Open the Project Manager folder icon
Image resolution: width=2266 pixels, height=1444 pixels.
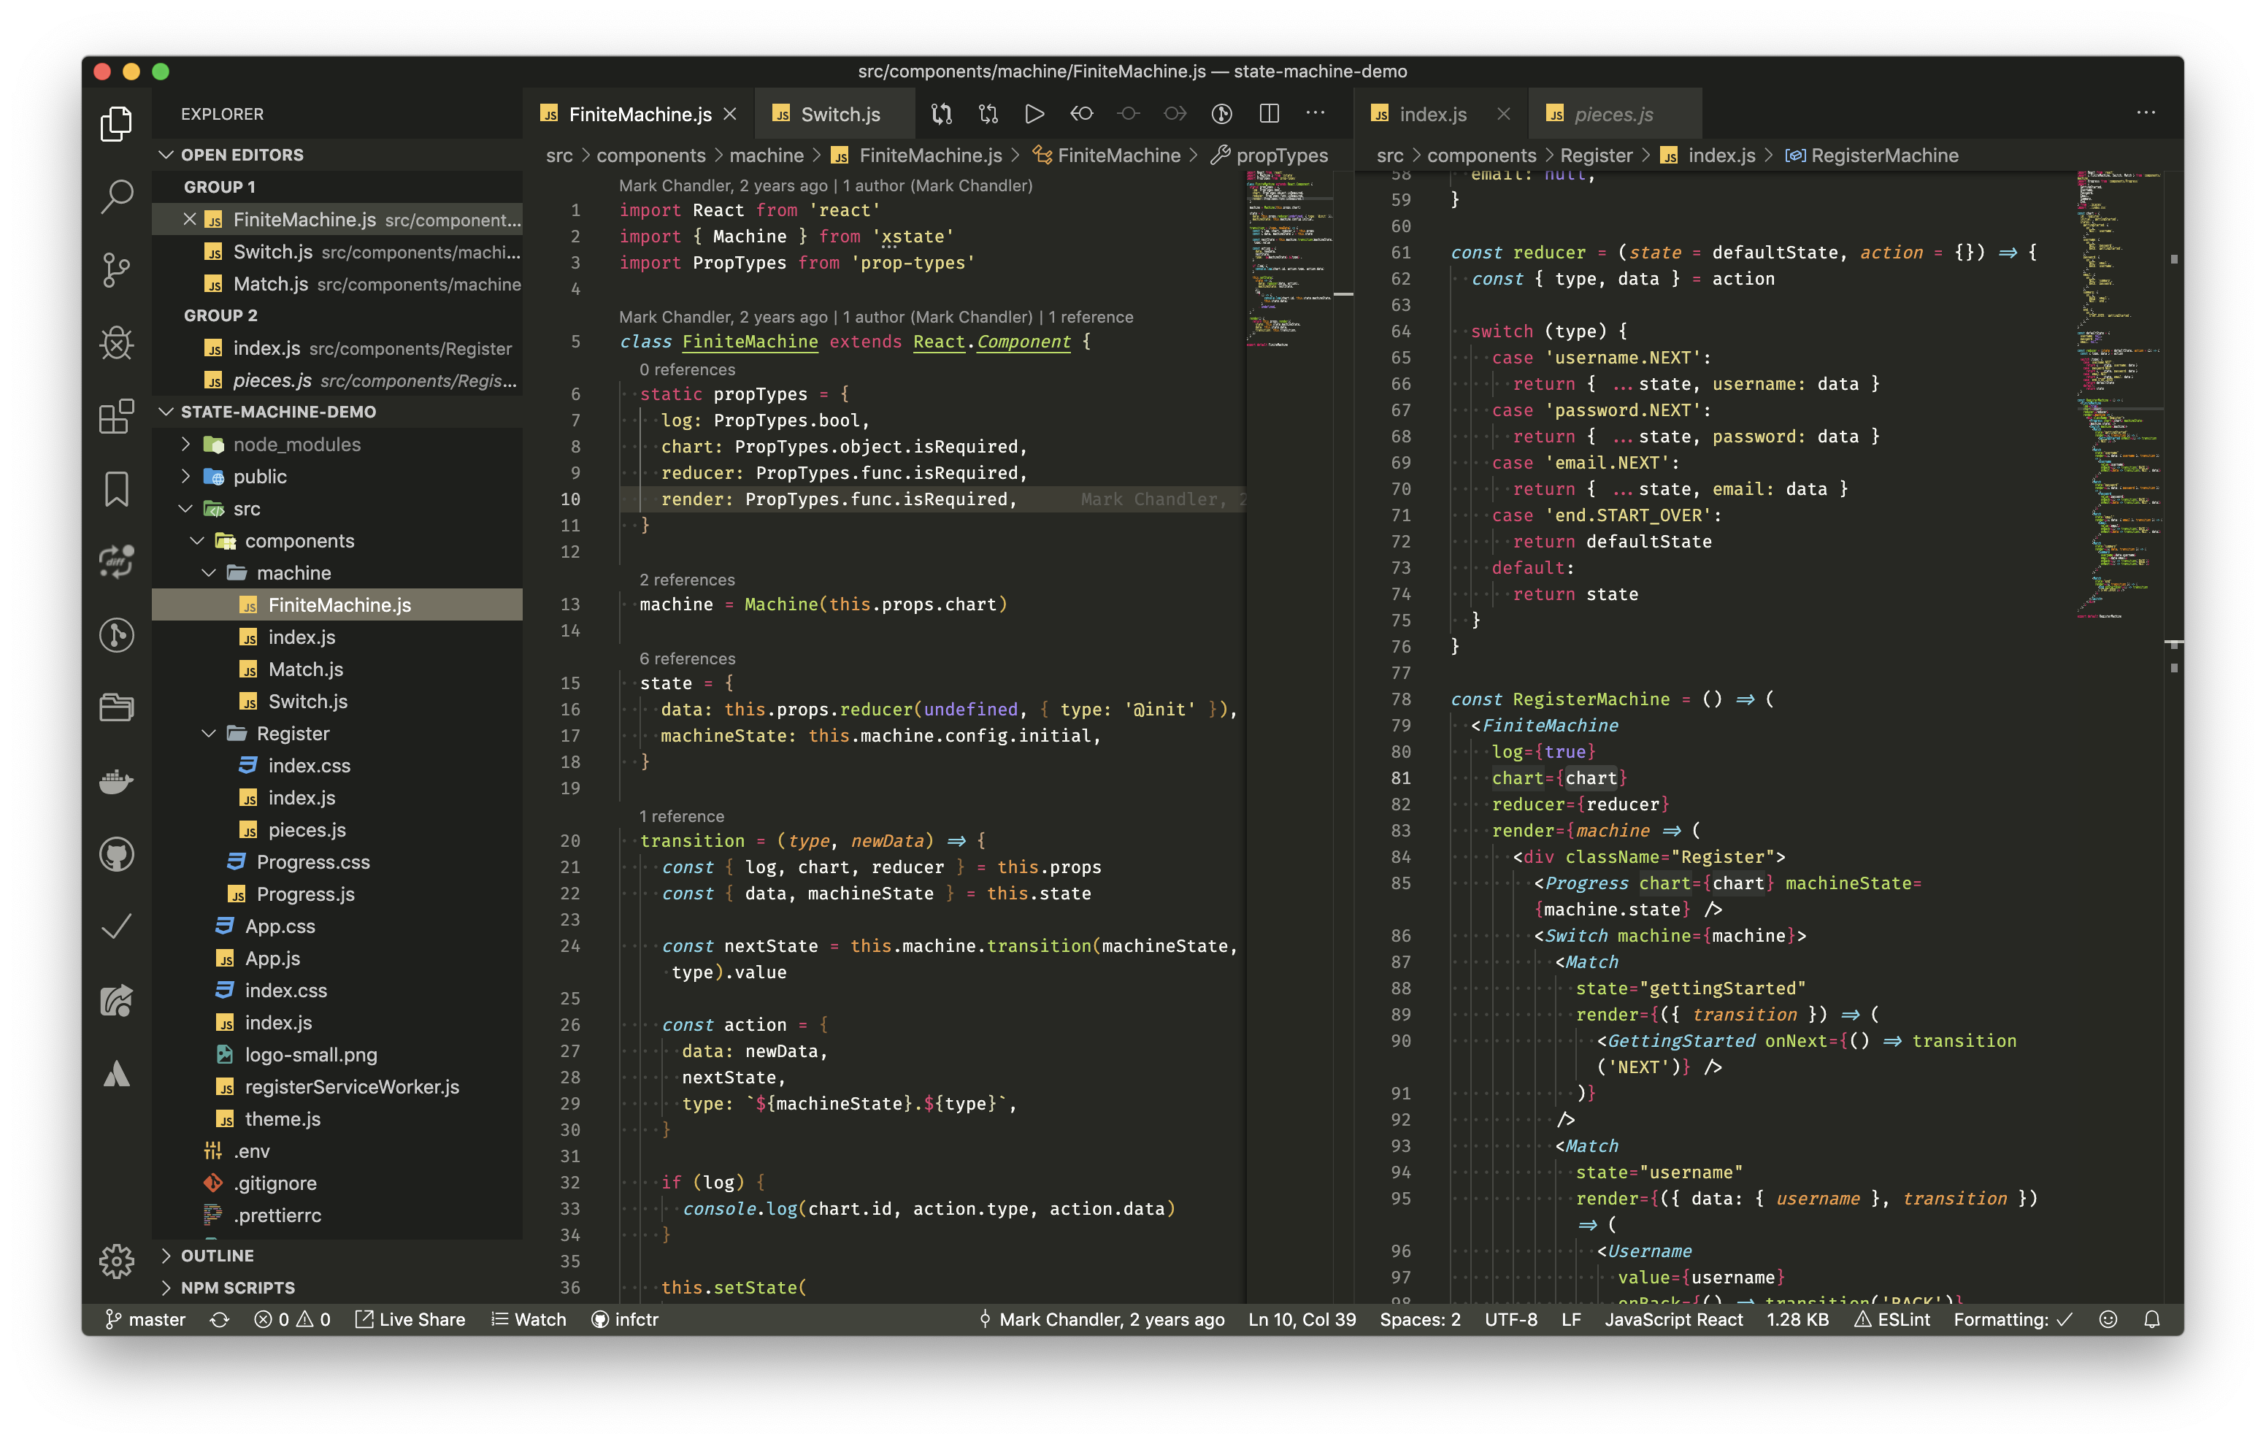tap(116, 707)
